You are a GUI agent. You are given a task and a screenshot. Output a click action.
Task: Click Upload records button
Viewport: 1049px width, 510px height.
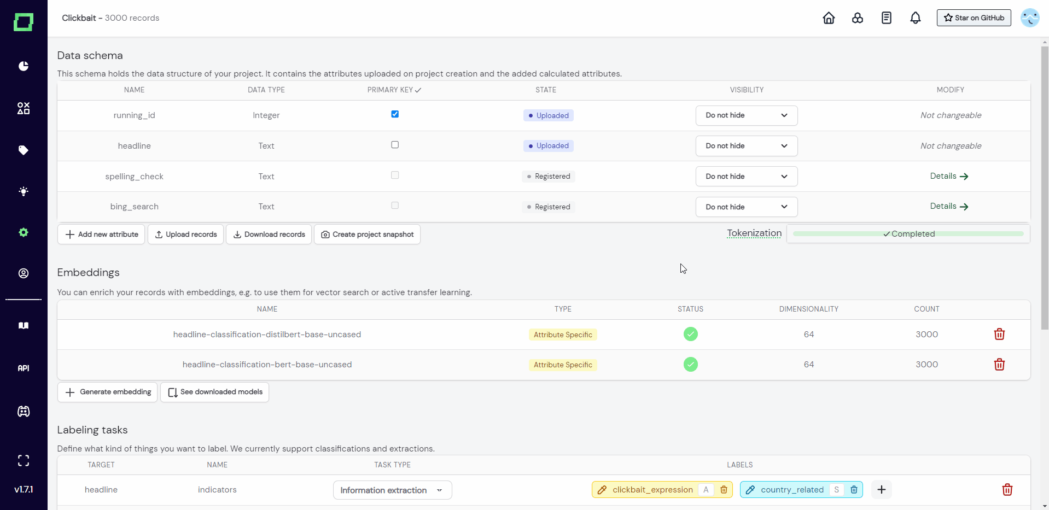coord(186,235)
